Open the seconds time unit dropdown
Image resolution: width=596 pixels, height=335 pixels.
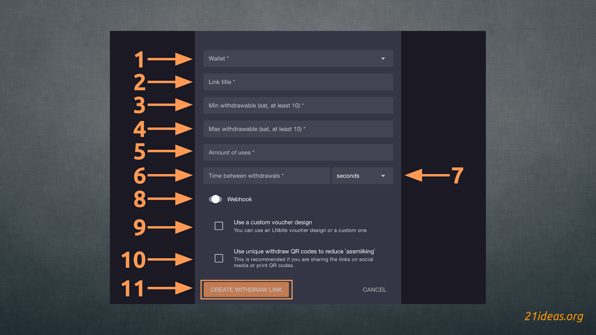tap(358, 176)
